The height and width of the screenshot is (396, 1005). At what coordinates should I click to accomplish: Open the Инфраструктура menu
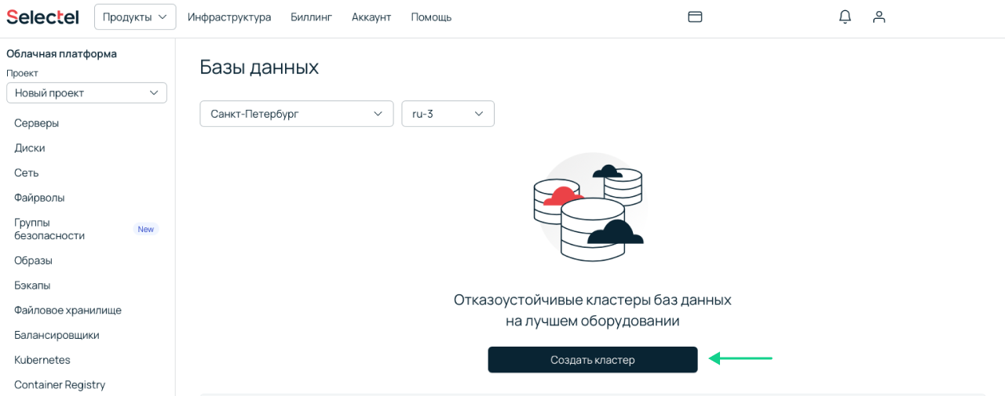[229, 17]
